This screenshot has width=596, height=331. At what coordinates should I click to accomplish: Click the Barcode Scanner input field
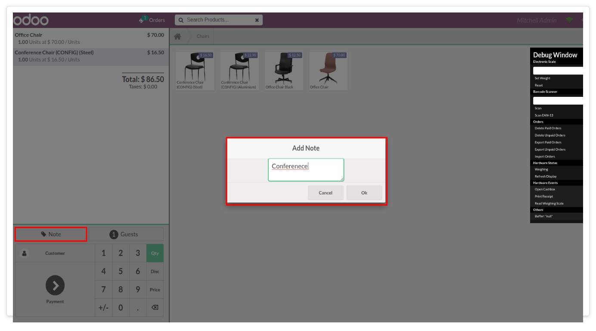pyautogui.click(x=558, y=101)
